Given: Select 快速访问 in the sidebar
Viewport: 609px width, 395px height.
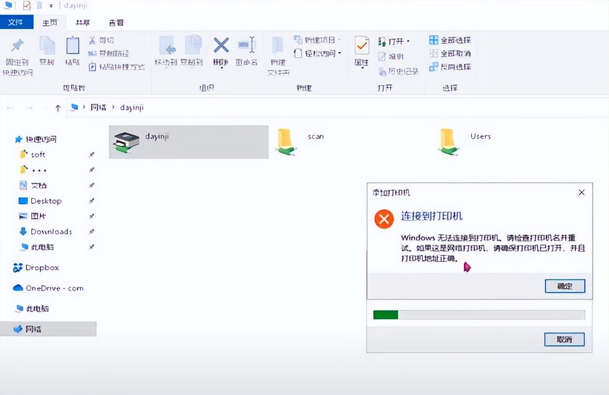Looking at the screenshot, I should pos(36,139).
